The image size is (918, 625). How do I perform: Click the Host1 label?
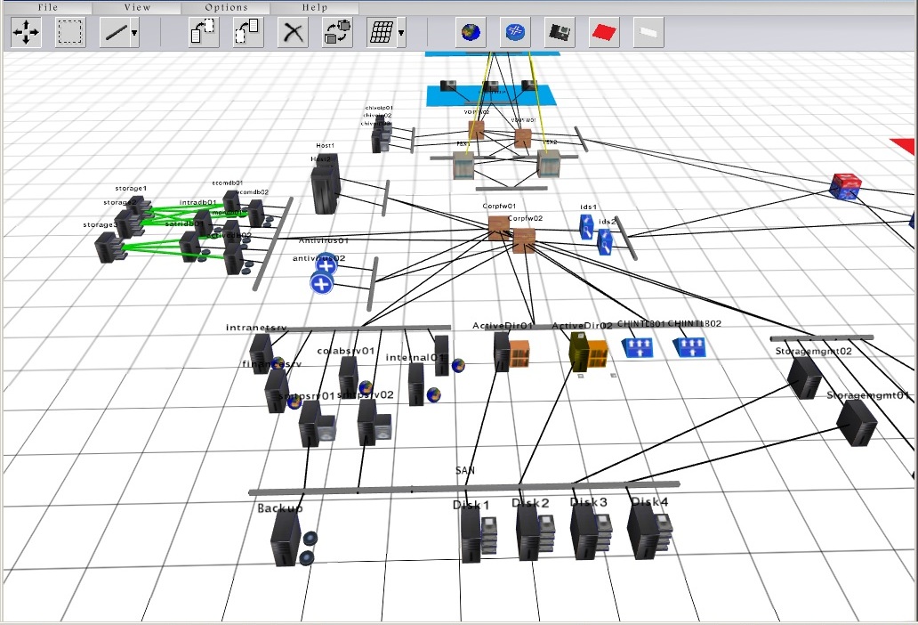[325, 145]
